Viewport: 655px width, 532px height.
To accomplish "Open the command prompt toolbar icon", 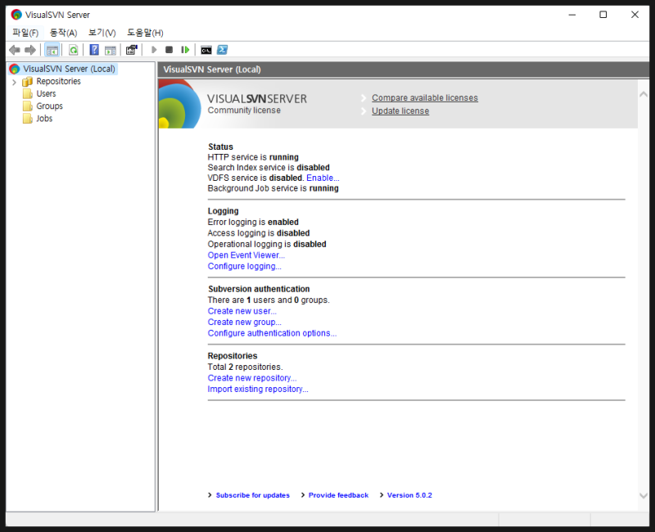I will point(206,50).
